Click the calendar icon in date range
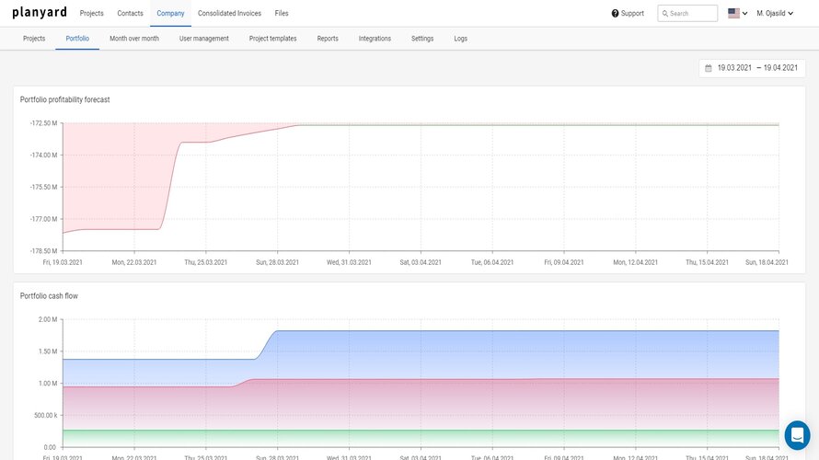The width and height of the screenshot is (819, 460). pyautogui.click(x=708, y=68)
